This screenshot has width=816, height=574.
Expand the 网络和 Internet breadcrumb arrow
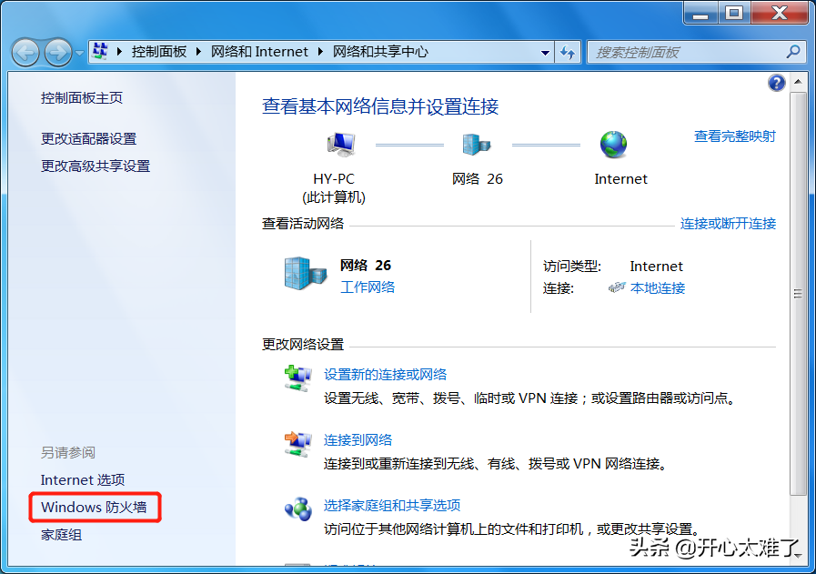320,52
